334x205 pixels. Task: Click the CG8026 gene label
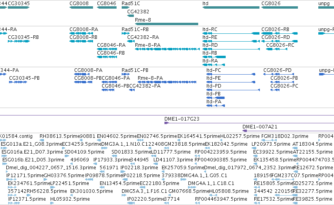click(271, 4)
